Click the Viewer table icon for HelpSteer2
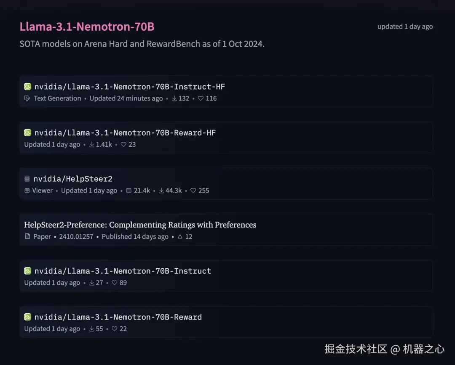This screenshot has width=455, height=365. 27,190
